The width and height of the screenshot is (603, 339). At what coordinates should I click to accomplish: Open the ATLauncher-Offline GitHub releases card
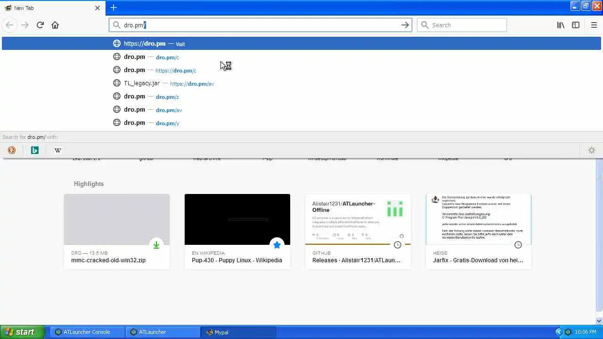coord(358,231)
